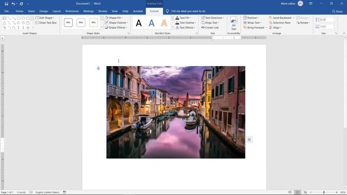This screenshot has height=195, width=347.
Task: Click the Redo/Repeat icon in title bar
Action: (21, 4)
